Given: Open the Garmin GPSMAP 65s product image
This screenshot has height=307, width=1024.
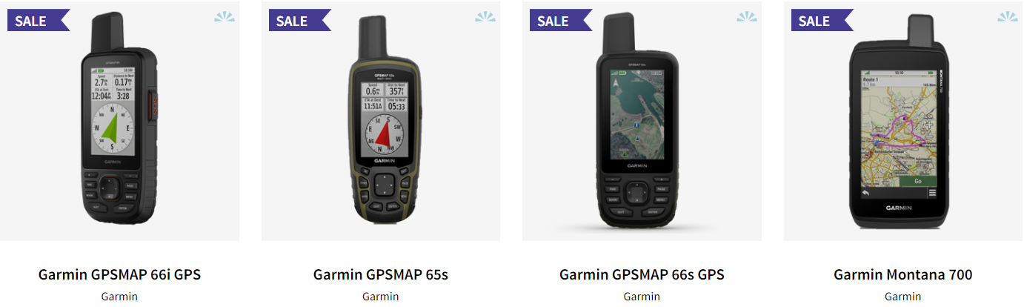Looking at the screenshot, I should 381,121.
